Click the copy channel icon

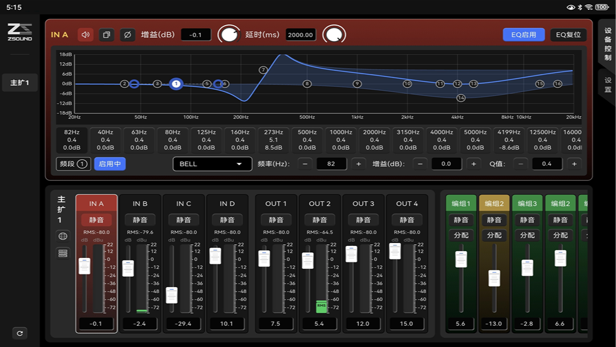tap(106, 35)
